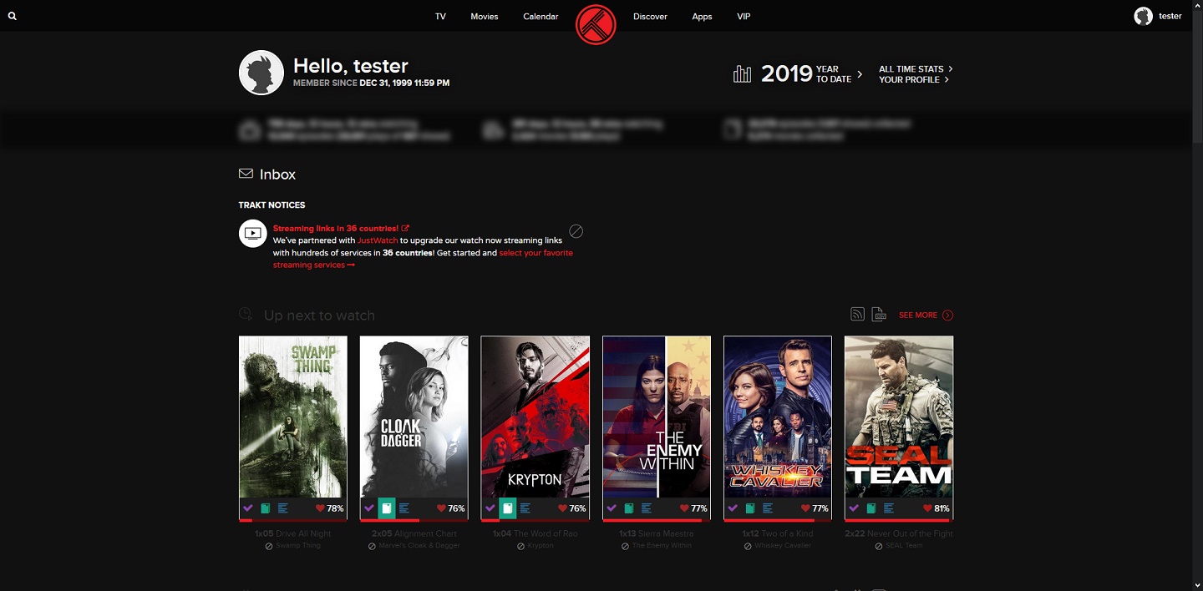
Task: Open the Up next history clock icon
Action: pyautogui.click(x=246, y=314)
